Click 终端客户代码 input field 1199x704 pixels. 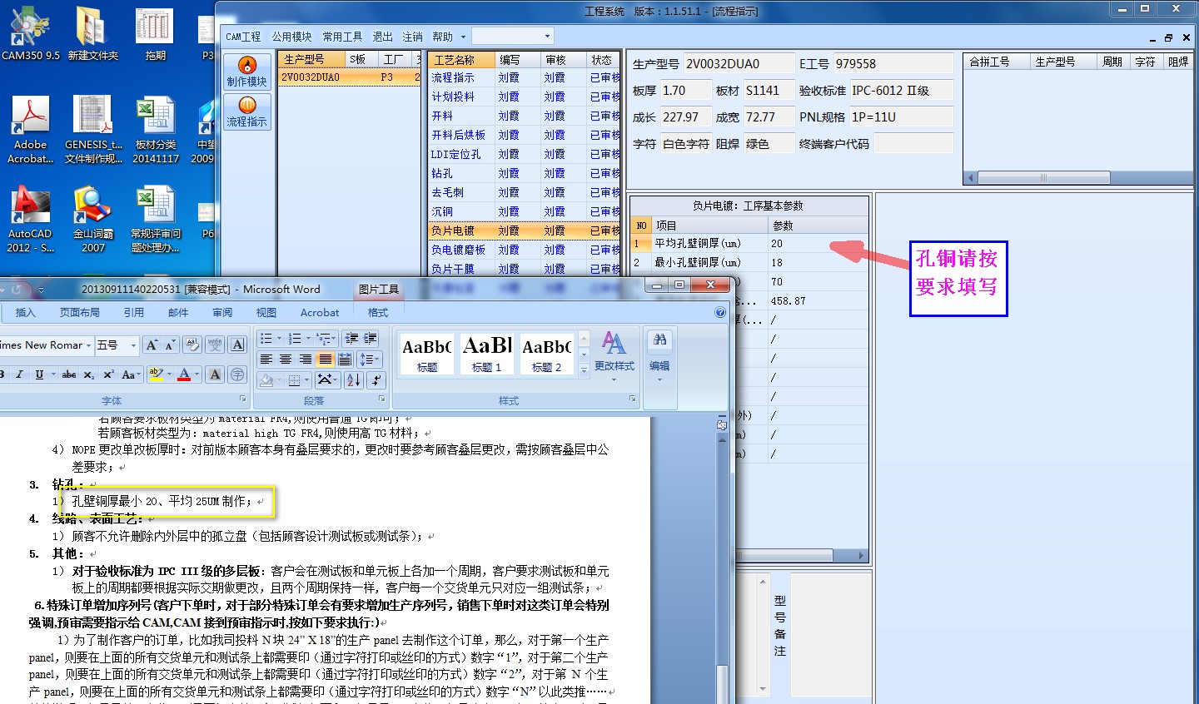point(913,143)
